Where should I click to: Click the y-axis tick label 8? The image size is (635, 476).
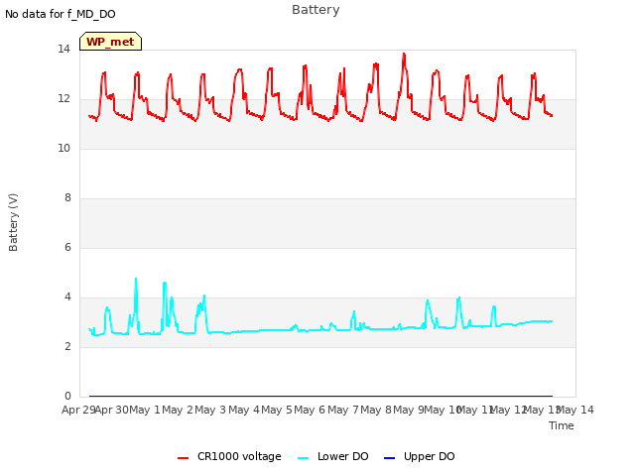(67, 198)
